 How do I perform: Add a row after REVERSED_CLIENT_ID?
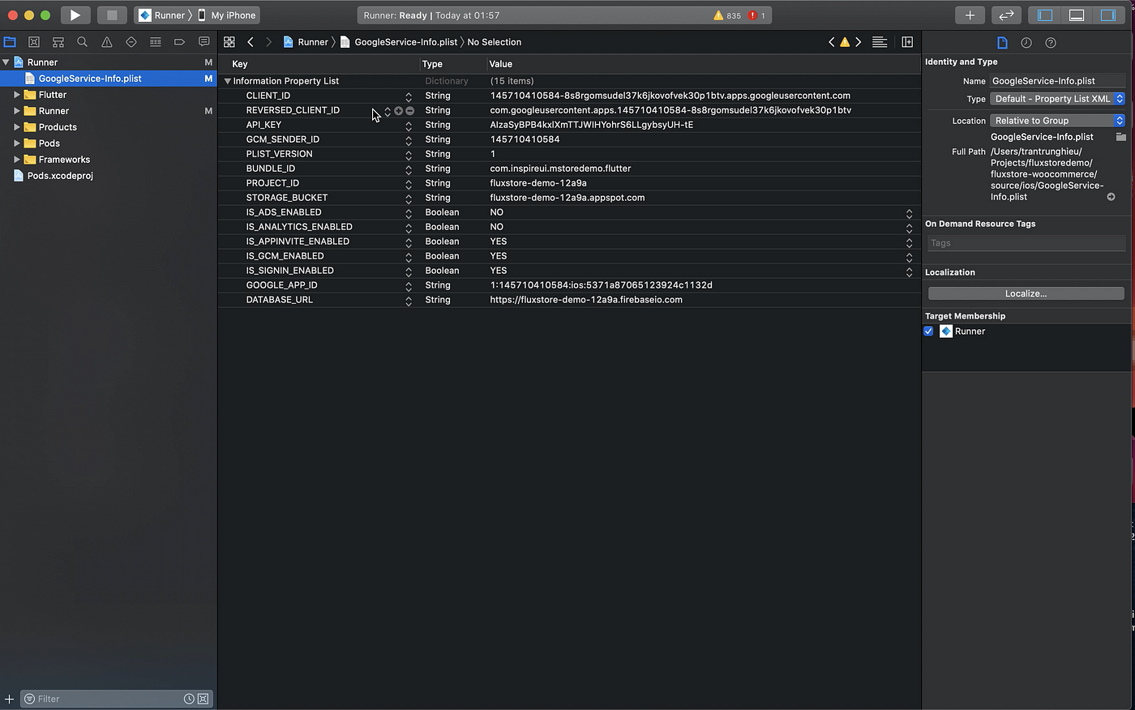tap(398, 110)
